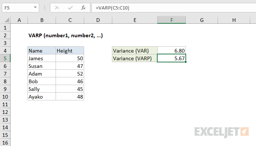Screen dimensions: 256x146
Task: Select James's height value 50
Action: [x=70, y=58]
